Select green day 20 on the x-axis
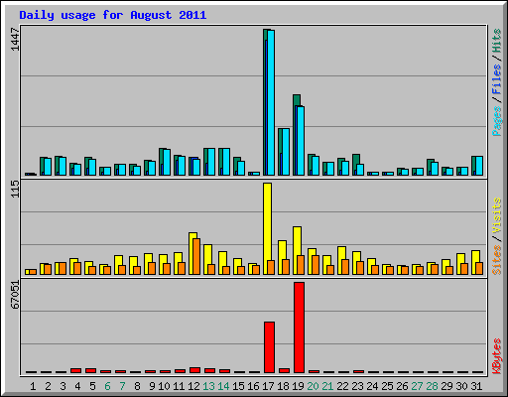Screen dimensions: 508x397 coord(313,386)
